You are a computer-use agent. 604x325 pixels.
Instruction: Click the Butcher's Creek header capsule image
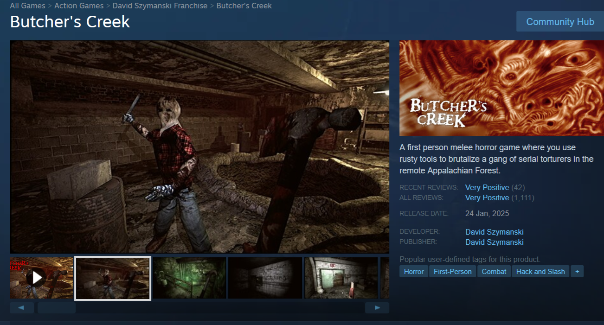click(x=501, y=88)
